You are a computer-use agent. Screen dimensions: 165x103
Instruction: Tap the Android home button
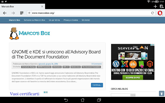point(82,100)
